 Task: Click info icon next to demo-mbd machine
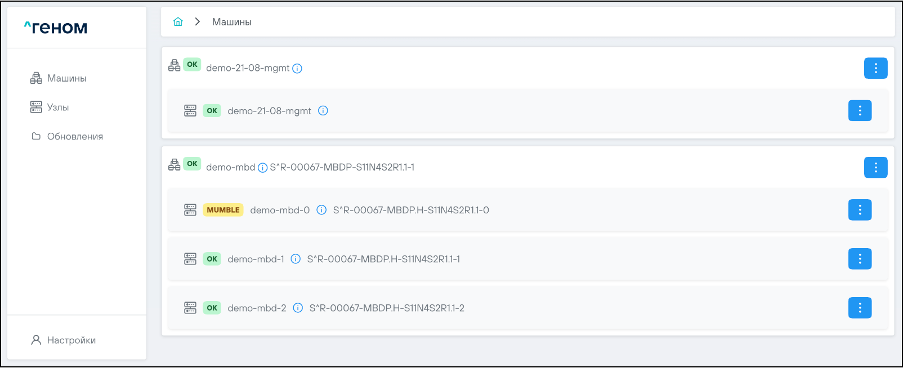click(262, 168)
